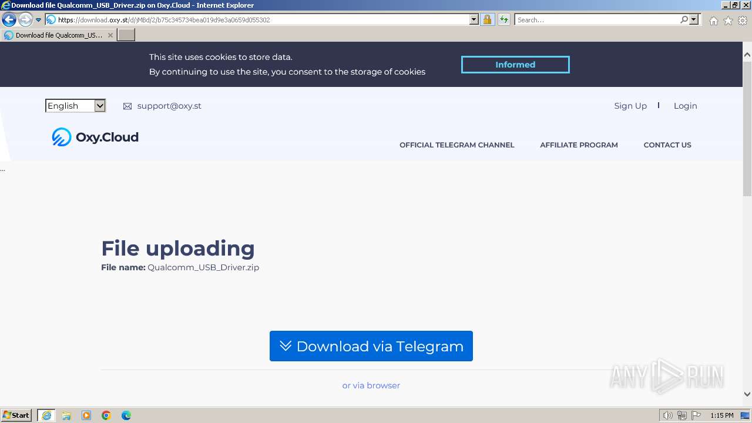
Task: Click the Internet Explorer search box
Action: click(x=597, y=19)
